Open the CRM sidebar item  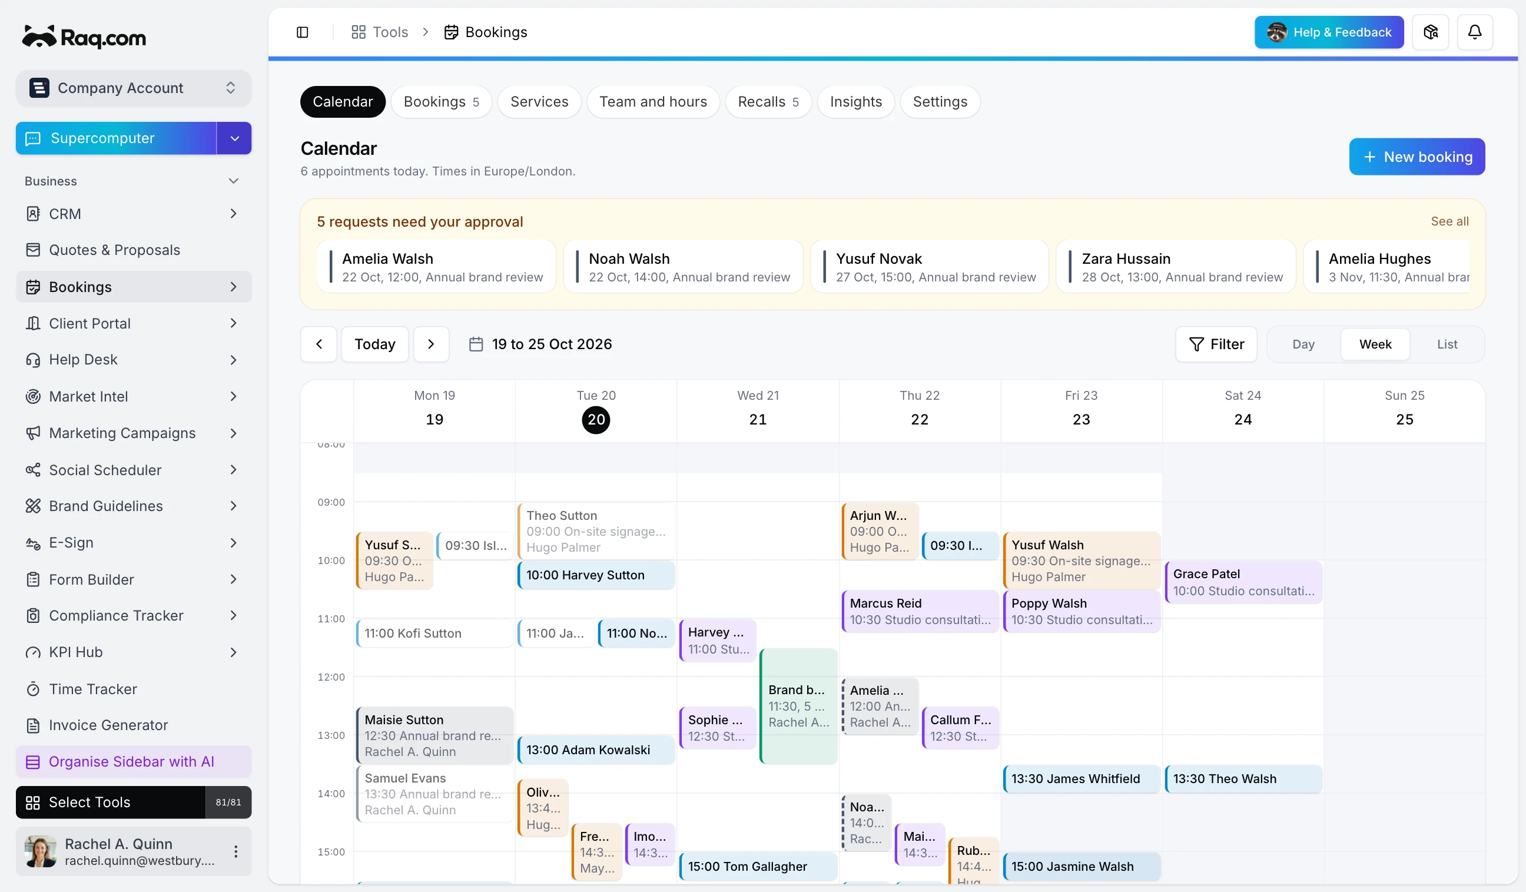pos(133,214)
